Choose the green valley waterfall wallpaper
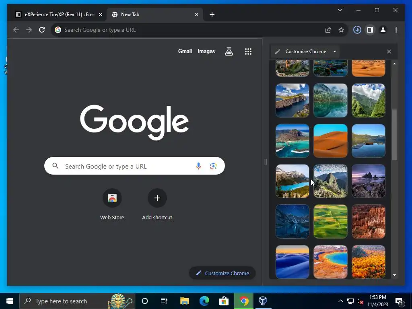This screenshot has height=309, width=412. [x=369, y=100]
